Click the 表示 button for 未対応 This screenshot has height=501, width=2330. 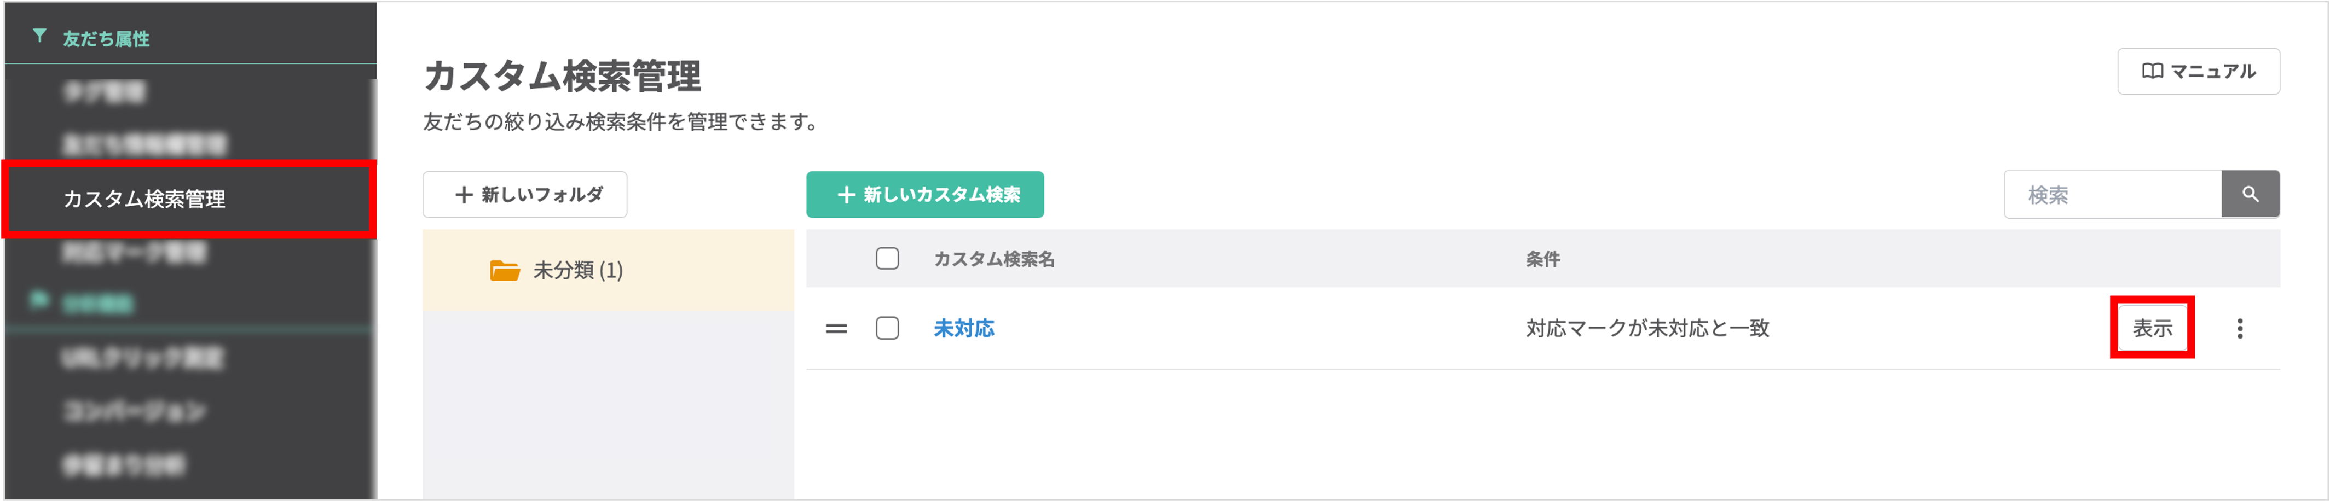[2152, 328]
